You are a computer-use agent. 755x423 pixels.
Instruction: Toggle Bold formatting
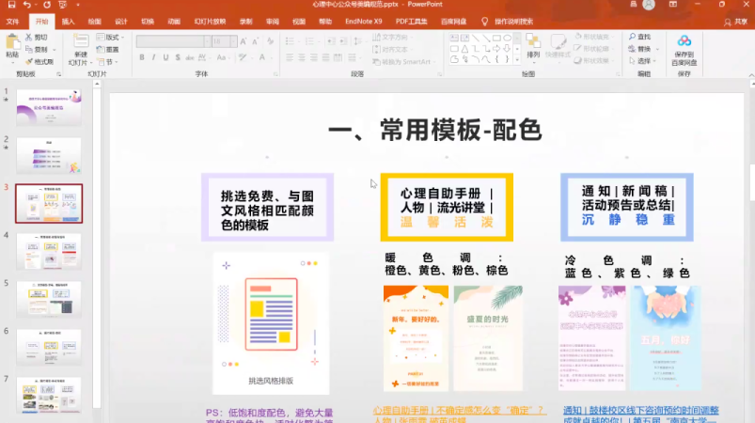142,57
